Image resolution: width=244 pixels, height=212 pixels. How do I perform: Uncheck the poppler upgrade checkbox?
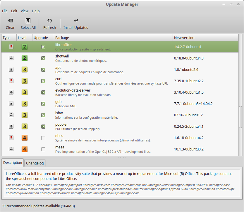43,127
